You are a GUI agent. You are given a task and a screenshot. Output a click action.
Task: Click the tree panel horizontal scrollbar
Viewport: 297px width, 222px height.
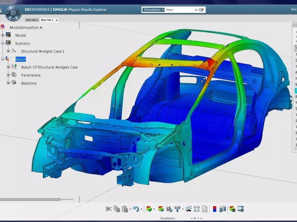tap(30, 199)
